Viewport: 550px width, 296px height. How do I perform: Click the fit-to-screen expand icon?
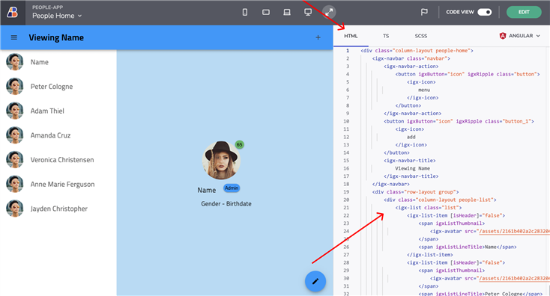click(329, 12)
